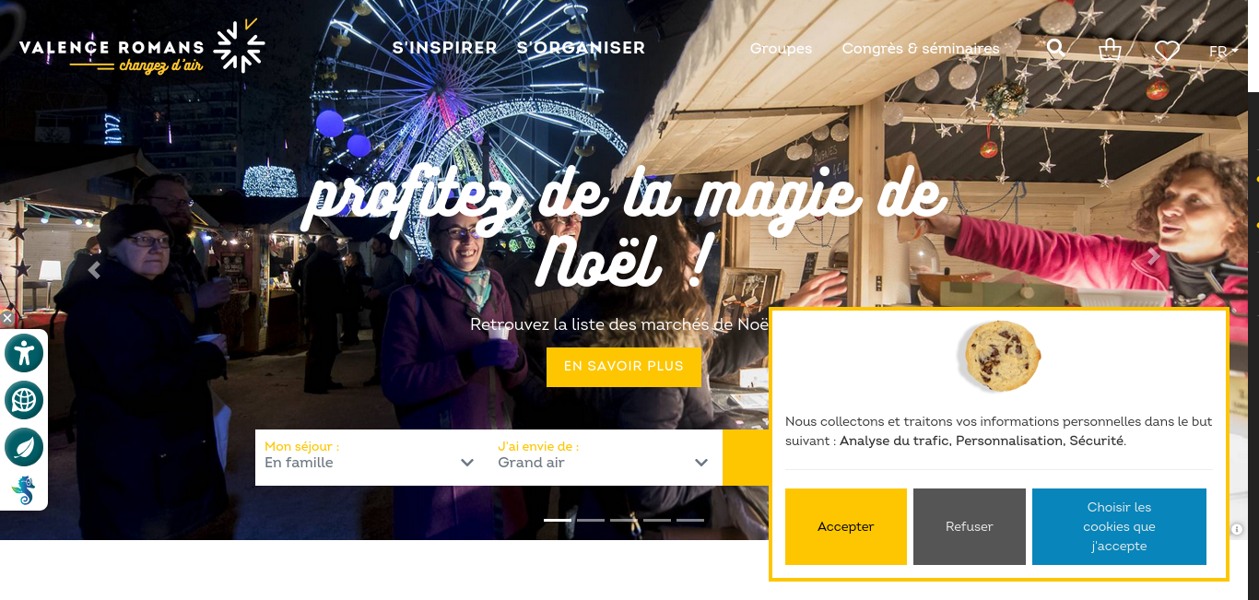
Task: Go to the Valence Romans logo homepage
Action: (x=142, y=46)
